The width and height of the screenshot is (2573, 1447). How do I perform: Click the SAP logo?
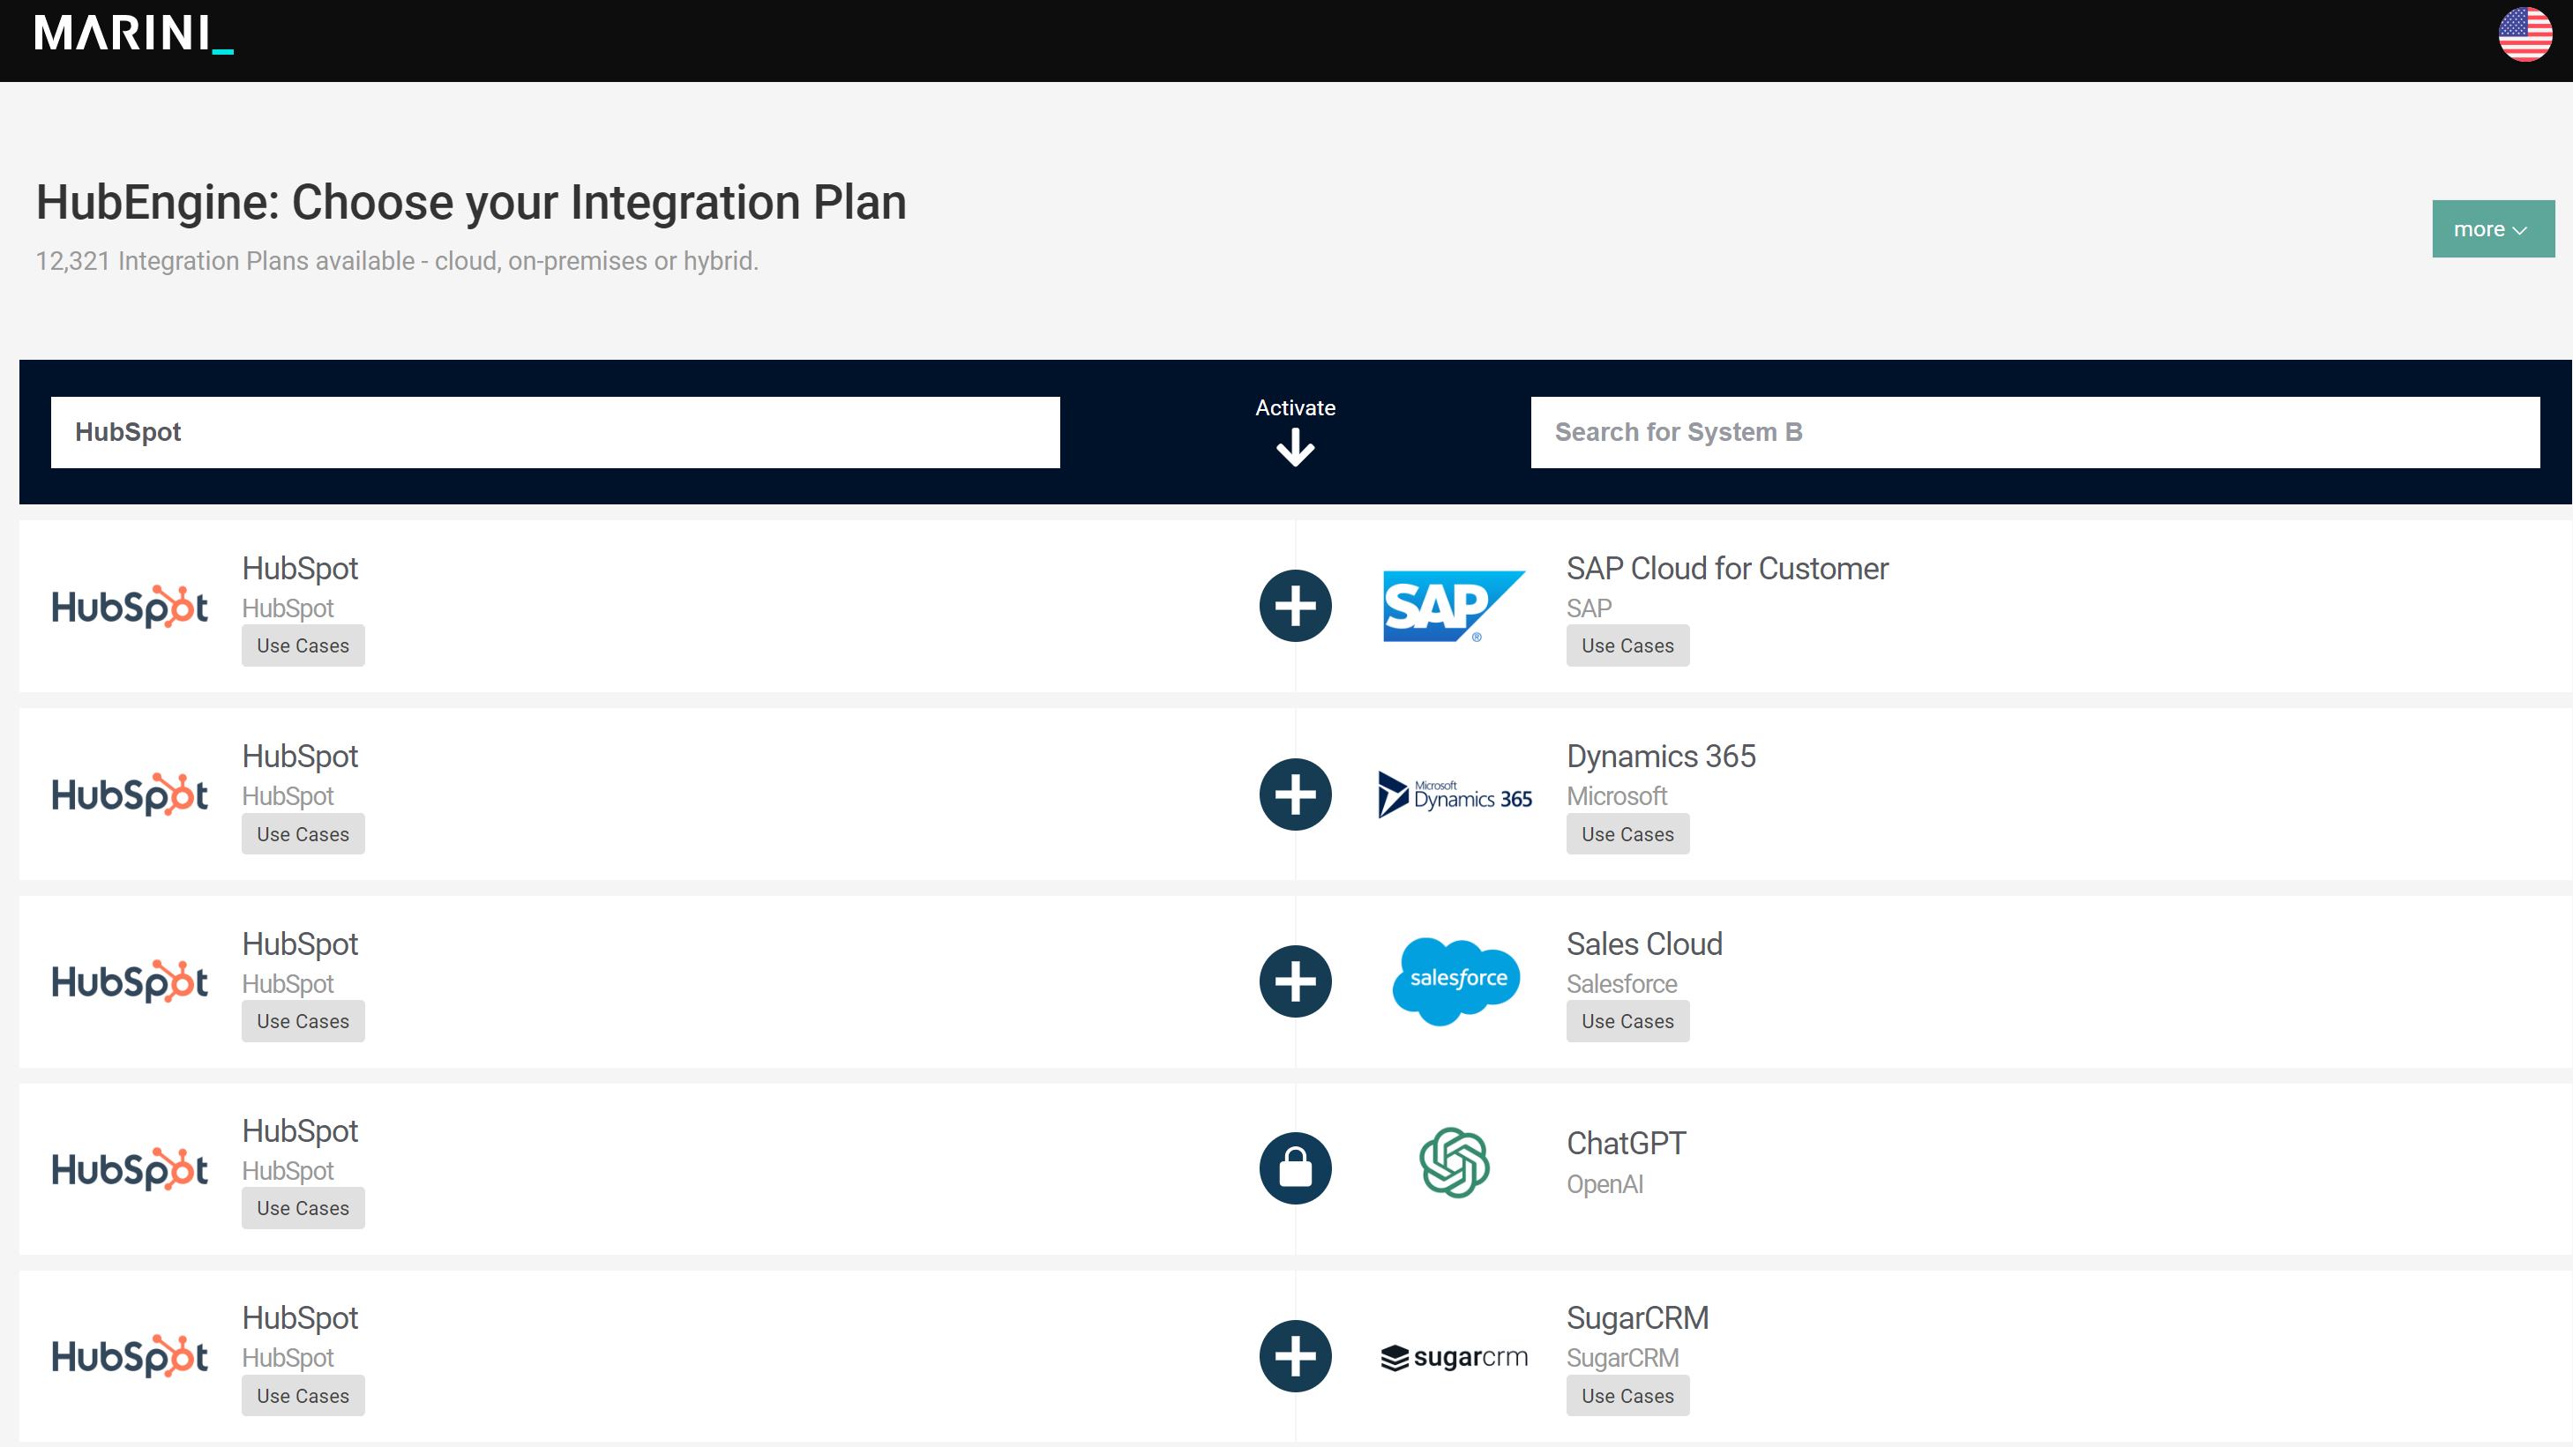1454,605
